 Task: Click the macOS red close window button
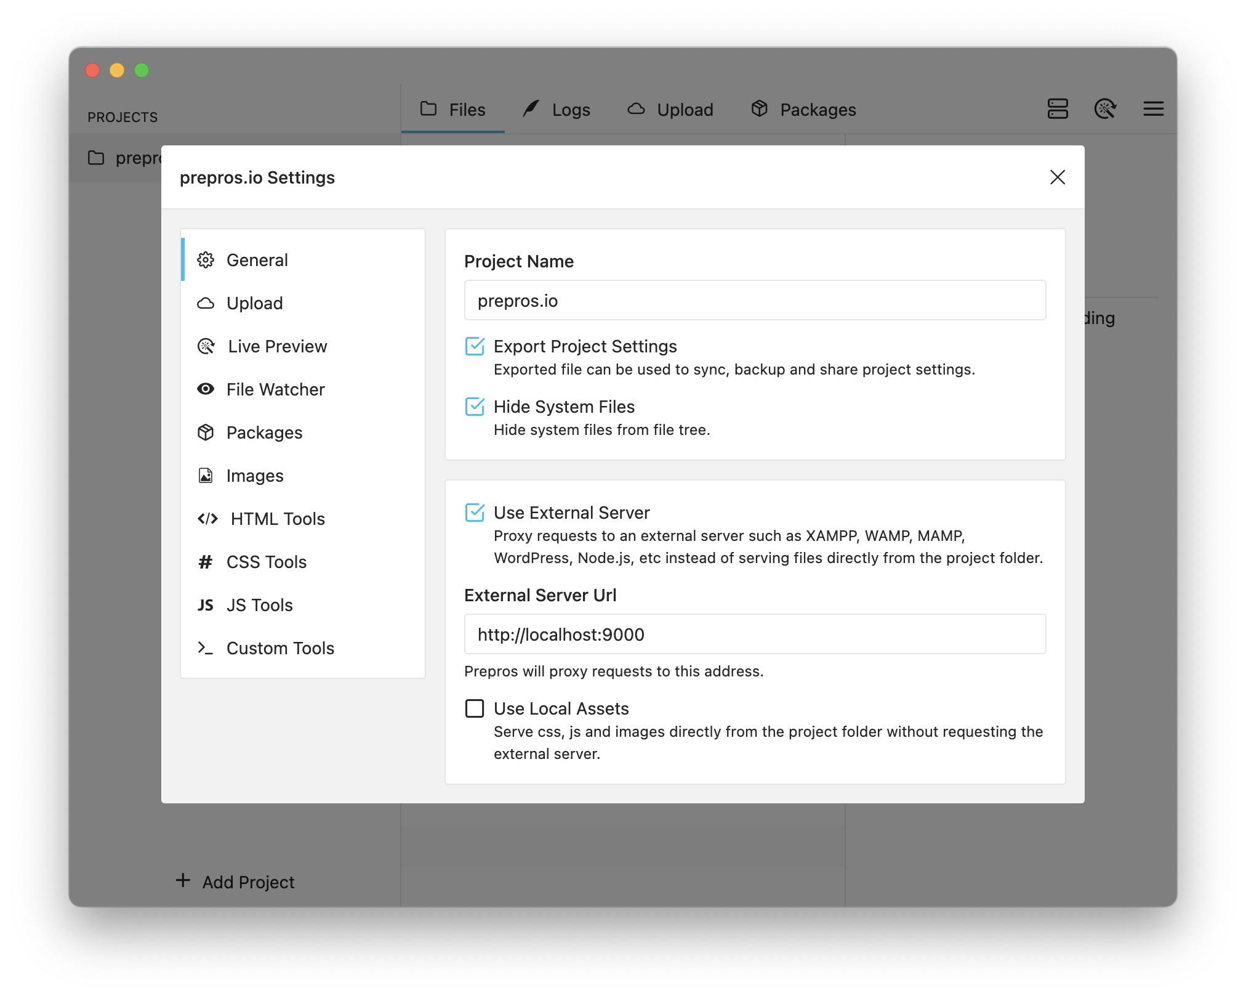click(92, 70)
